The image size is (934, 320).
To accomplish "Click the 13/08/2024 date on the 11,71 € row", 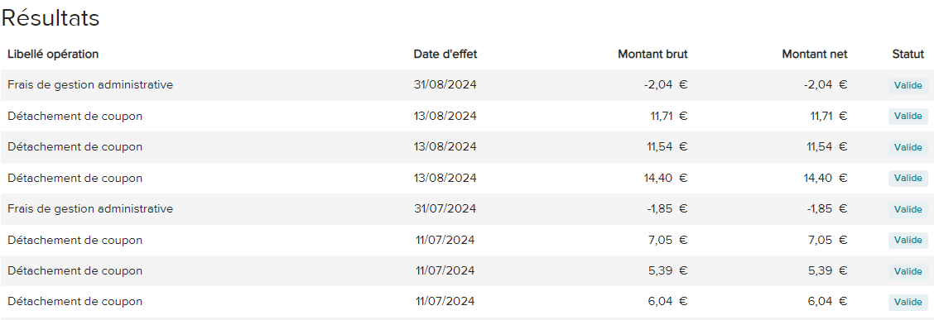I will (445, 116).
